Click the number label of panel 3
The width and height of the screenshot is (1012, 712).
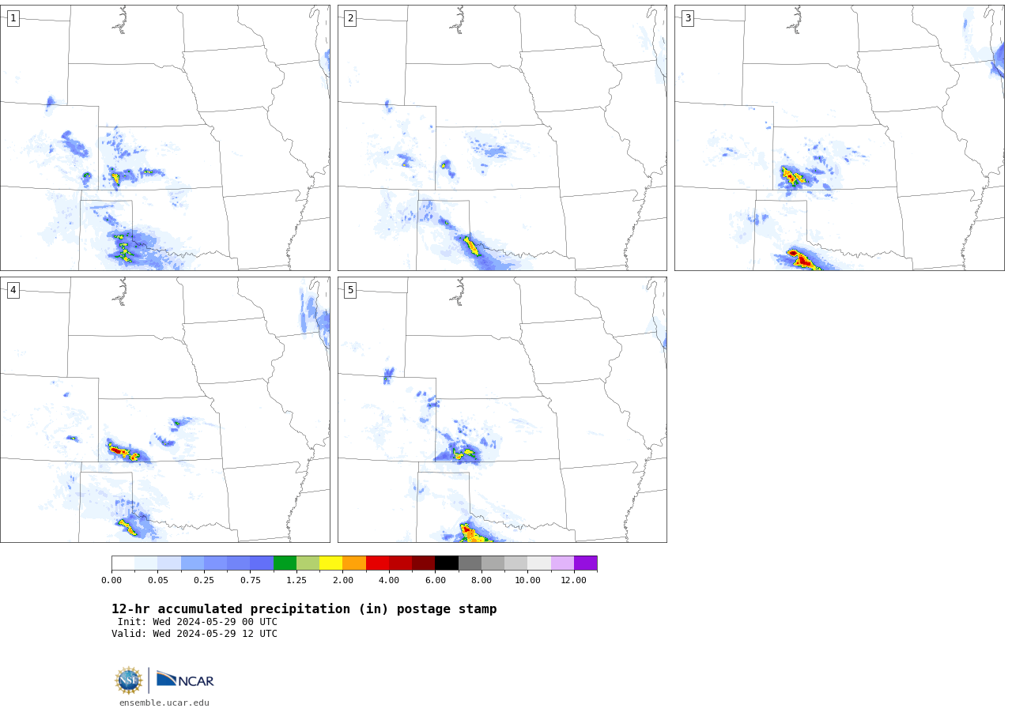click(x=688, y=18)
